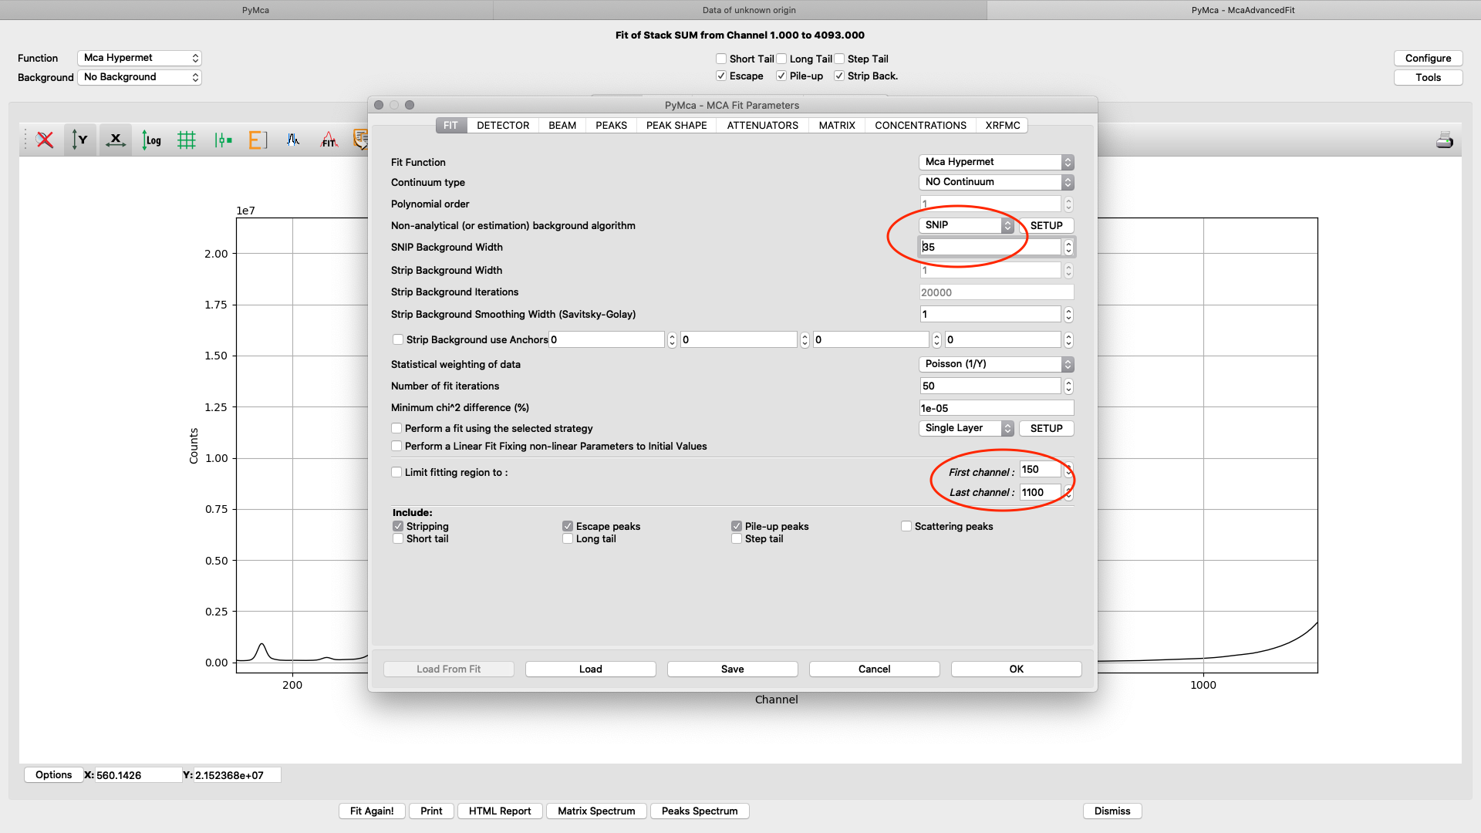
Task: Uncheck Escape checkbox in main window
Action: [x=721, y=76]
